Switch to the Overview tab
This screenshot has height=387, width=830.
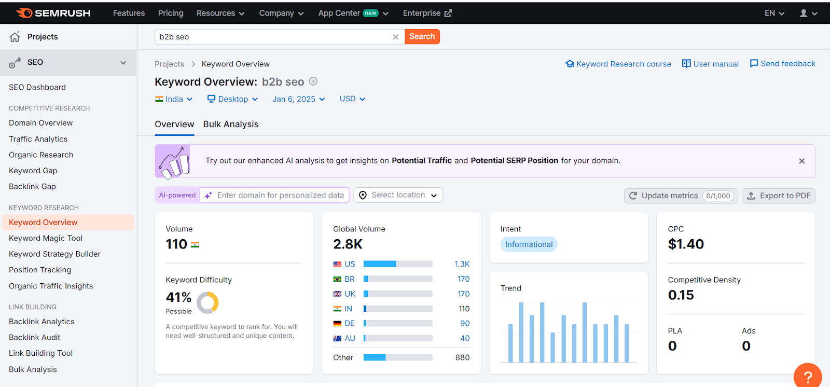click(x=174, y=125)
